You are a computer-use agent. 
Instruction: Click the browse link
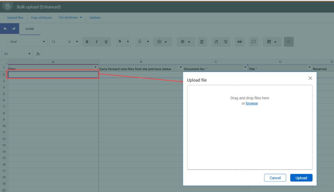(252, 103)
